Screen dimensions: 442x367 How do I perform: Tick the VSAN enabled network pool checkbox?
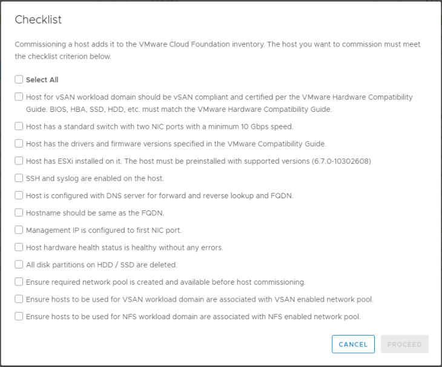point(19,299)
